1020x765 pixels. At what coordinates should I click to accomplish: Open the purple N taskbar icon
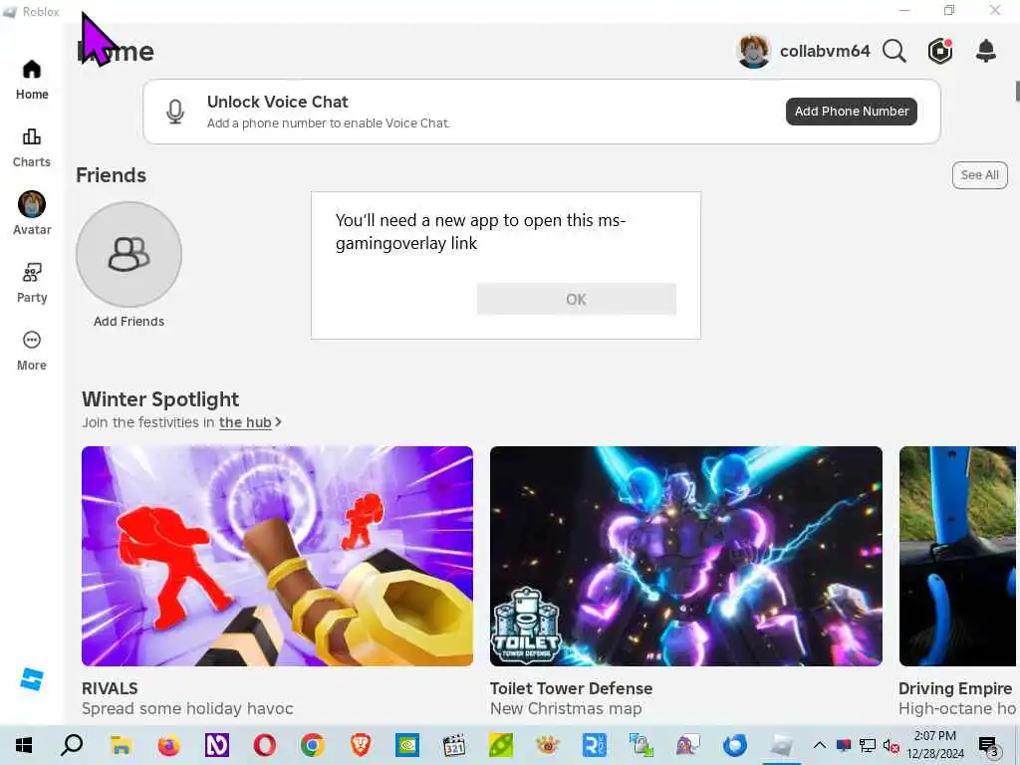217,745
